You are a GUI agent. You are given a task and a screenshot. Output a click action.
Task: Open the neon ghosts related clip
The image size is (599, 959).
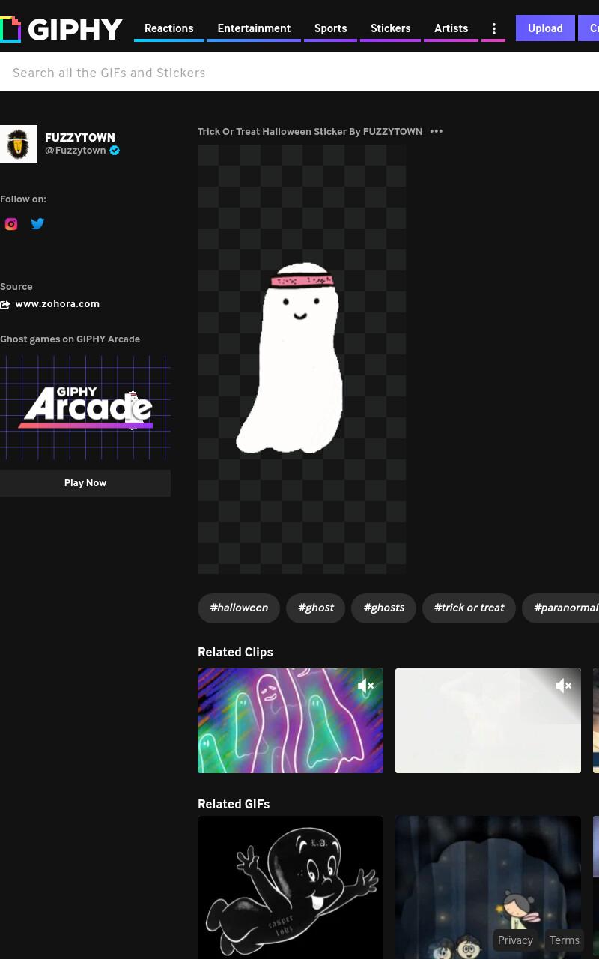[291, 721]
